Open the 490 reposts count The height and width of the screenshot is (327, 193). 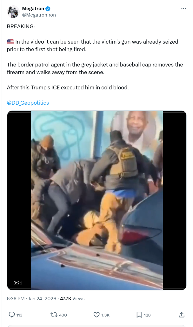(63, 315)
